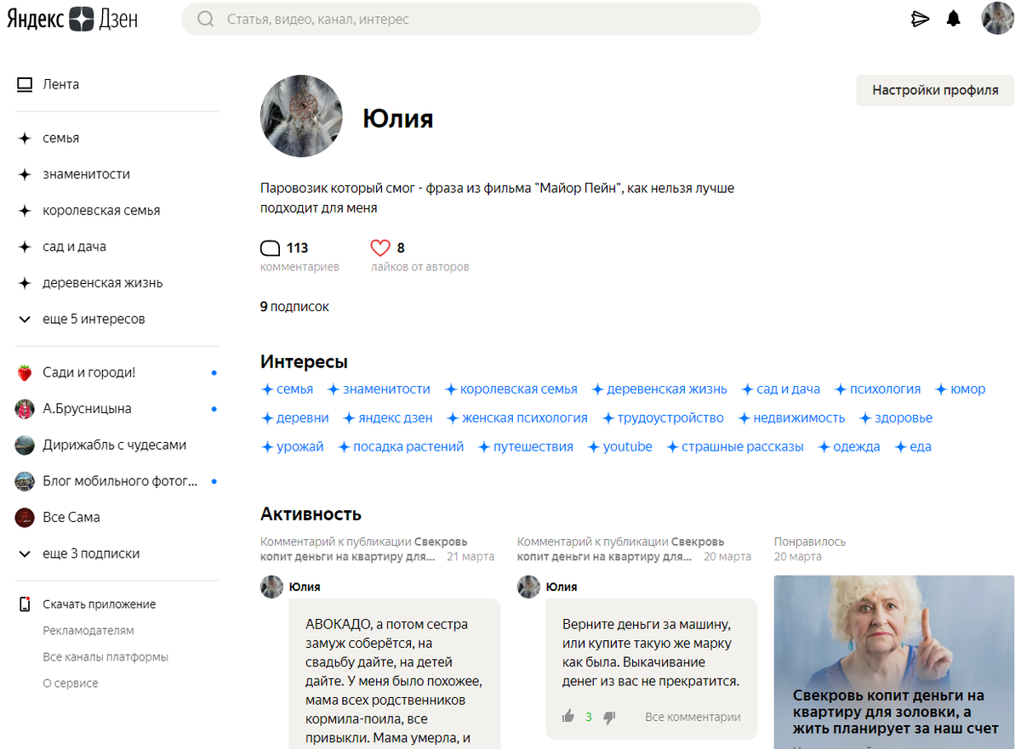Click the Блог мобильного фотог... channel avatar
This screenshot has width=1021, height=749.
click(25, 481)
